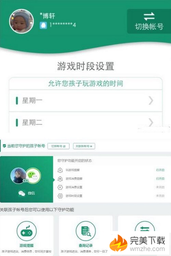The width and height of the screenshot is (171, 256).
Task: Open the 星期一 row
Action: [x=85, y=101]
